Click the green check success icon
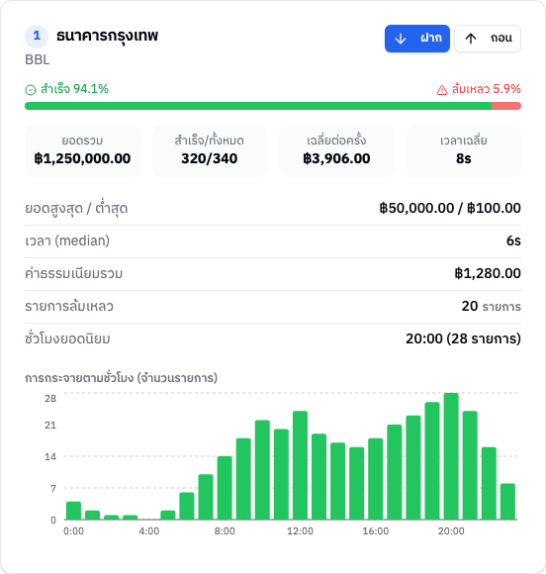 [x=31, y=90]
